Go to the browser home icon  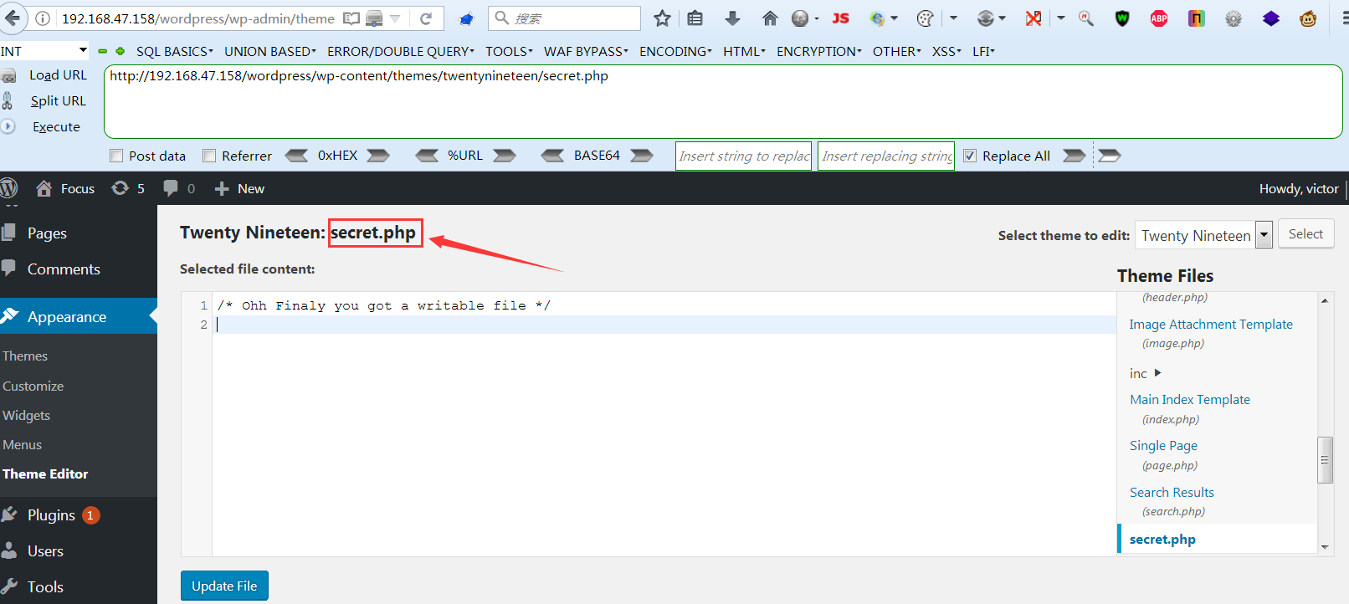click(770, 18)
